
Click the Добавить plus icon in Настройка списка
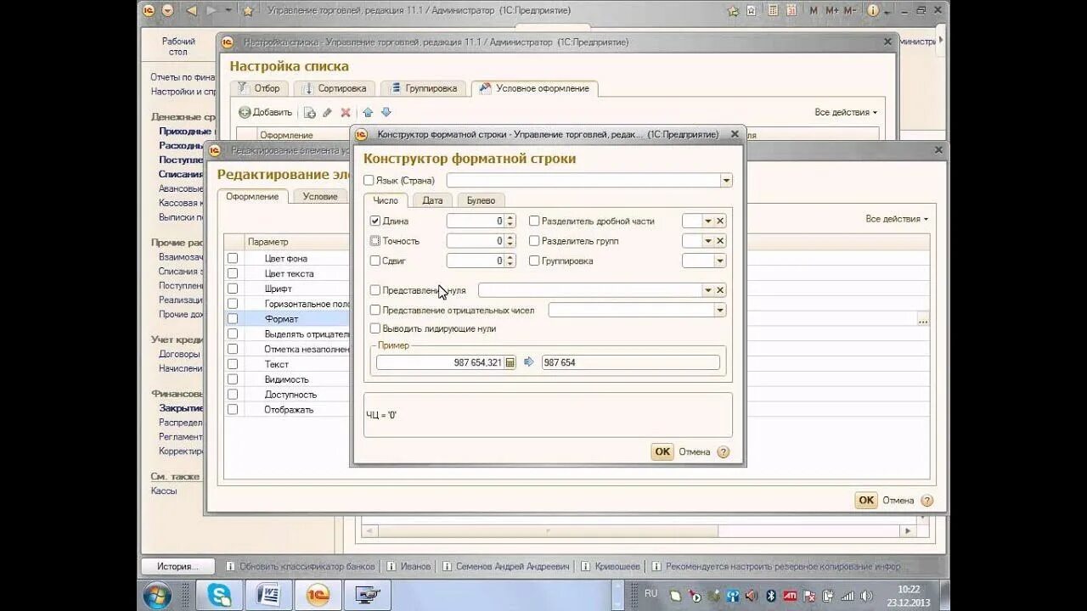tap(245, 112)
